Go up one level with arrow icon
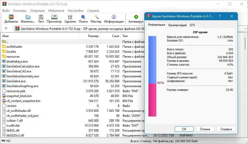 [x=6, y=29]
